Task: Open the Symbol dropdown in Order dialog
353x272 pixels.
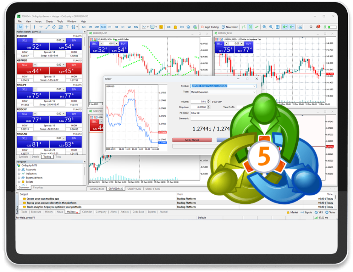Action: tap(223, 86)
